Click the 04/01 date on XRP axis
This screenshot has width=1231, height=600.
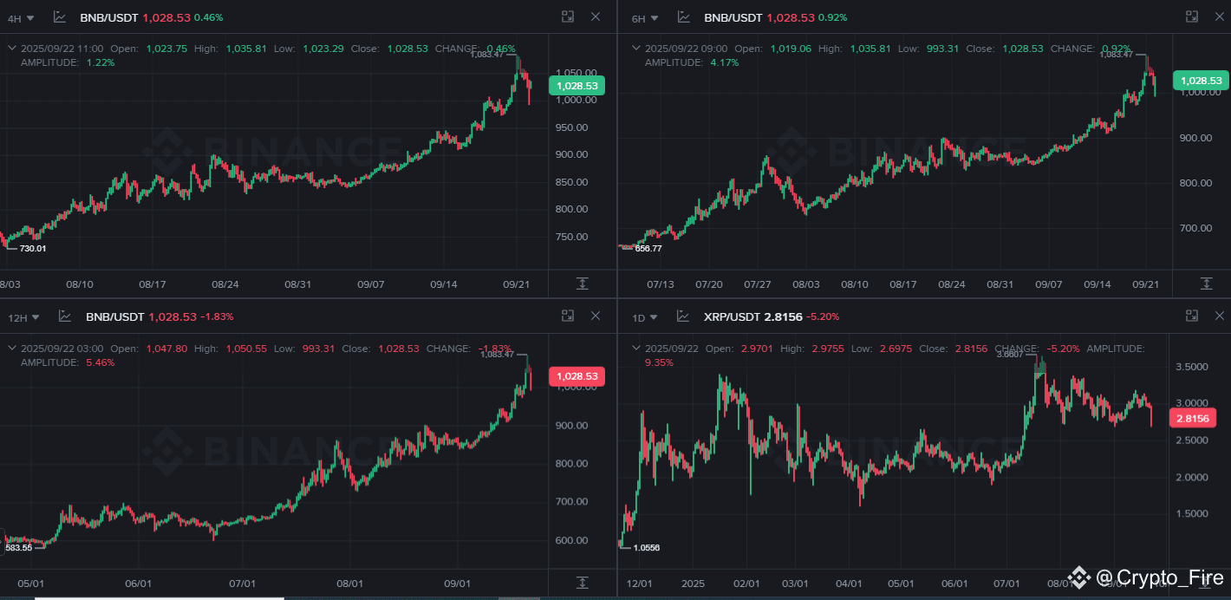(x=849, y=584)
